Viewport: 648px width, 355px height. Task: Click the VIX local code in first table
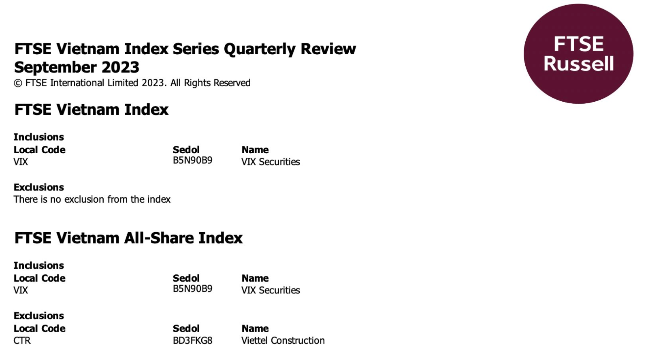[21, 162]
